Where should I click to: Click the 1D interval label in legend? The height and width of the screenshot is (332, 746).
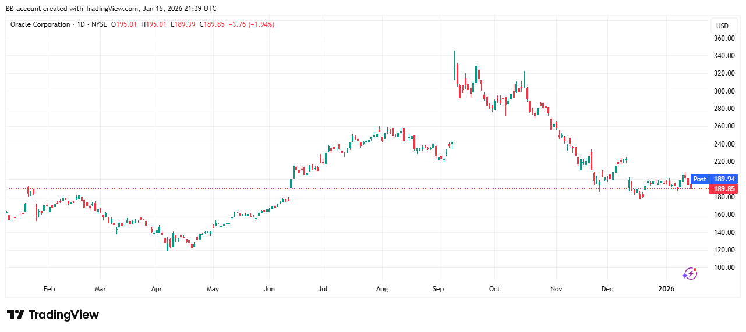click(x=81, y=24)
